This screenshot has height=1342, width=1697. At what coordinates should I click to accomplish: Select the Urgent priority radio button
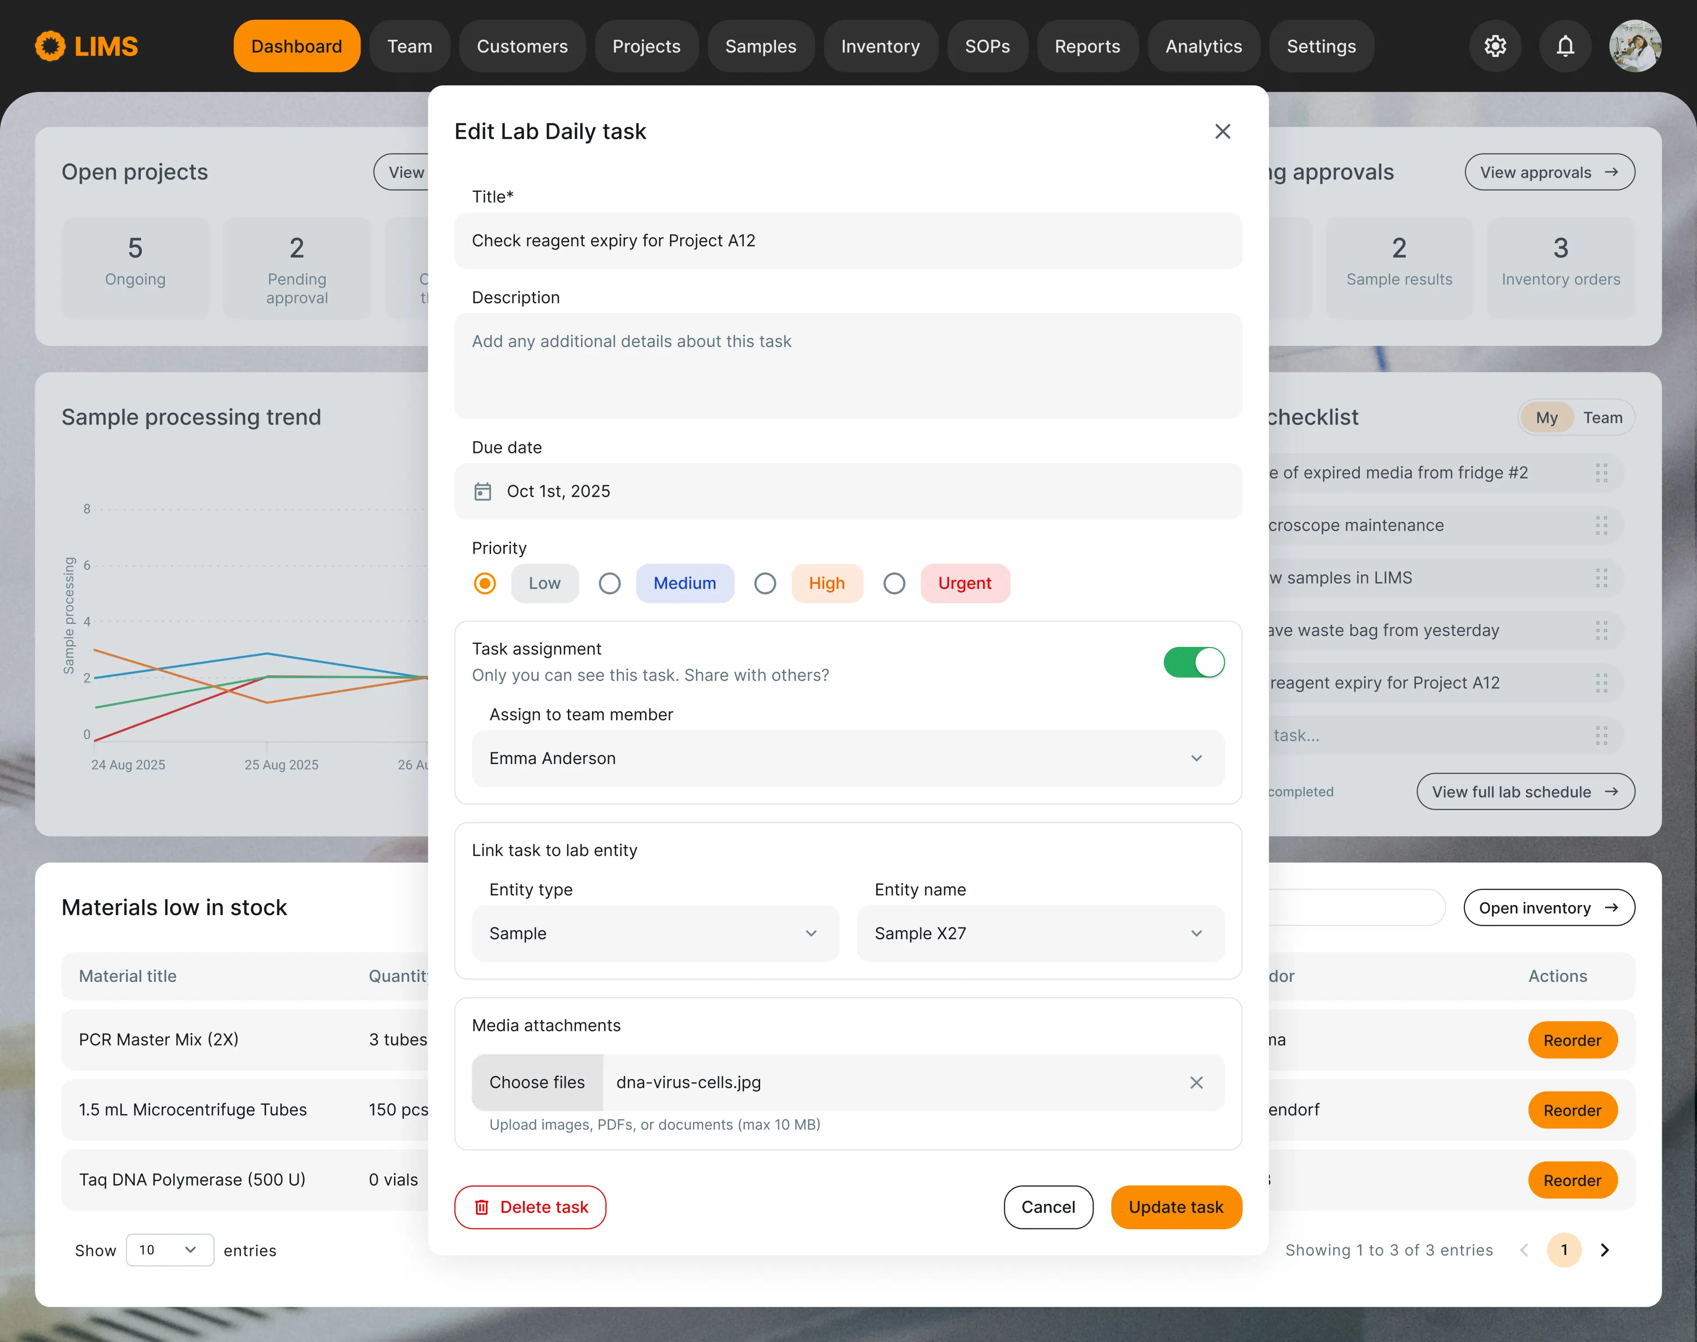pyautogui.click(x=893, y=583)
